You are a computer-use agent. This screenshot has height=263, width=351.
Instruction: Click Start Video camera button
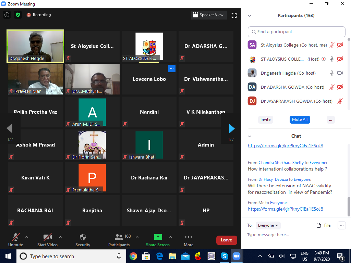tap(47, 240)
